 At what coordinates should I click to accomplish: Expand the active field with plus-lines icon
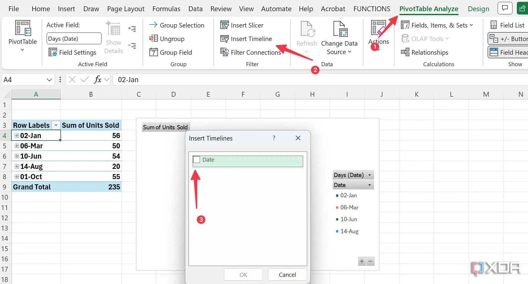click(132, 29)
